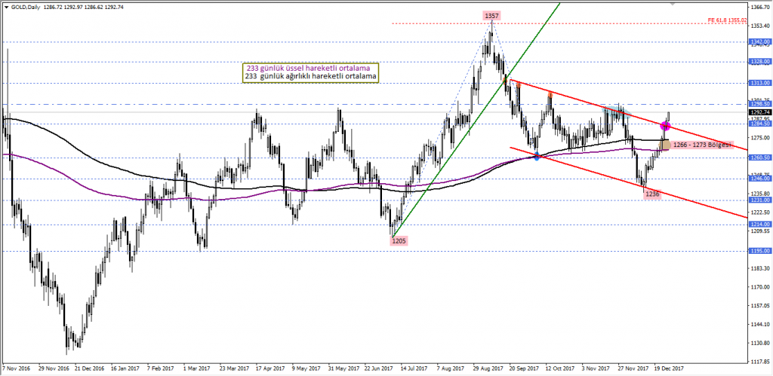Click the 1170.00 value on the price scale
The width and height of the screenshot is (773, 376).
761,287
